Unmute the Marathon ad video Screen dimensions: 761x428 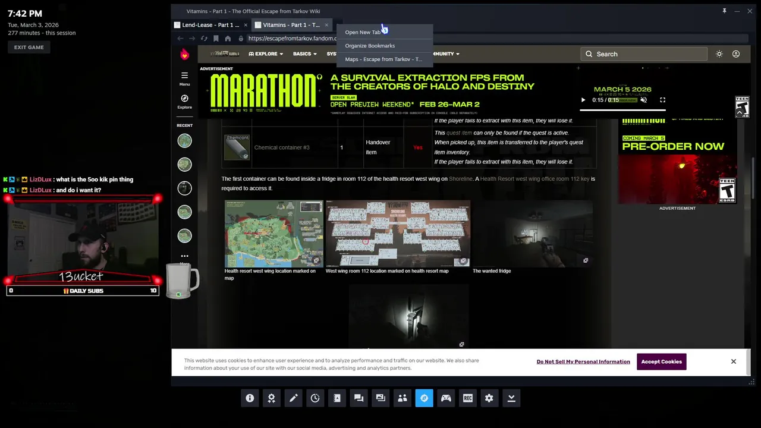pyautogui.click(x=643, y=100)
